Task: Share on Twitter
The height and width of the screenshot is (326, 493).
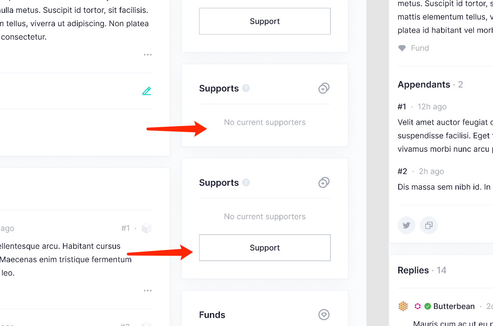Action: coord(406,225)
